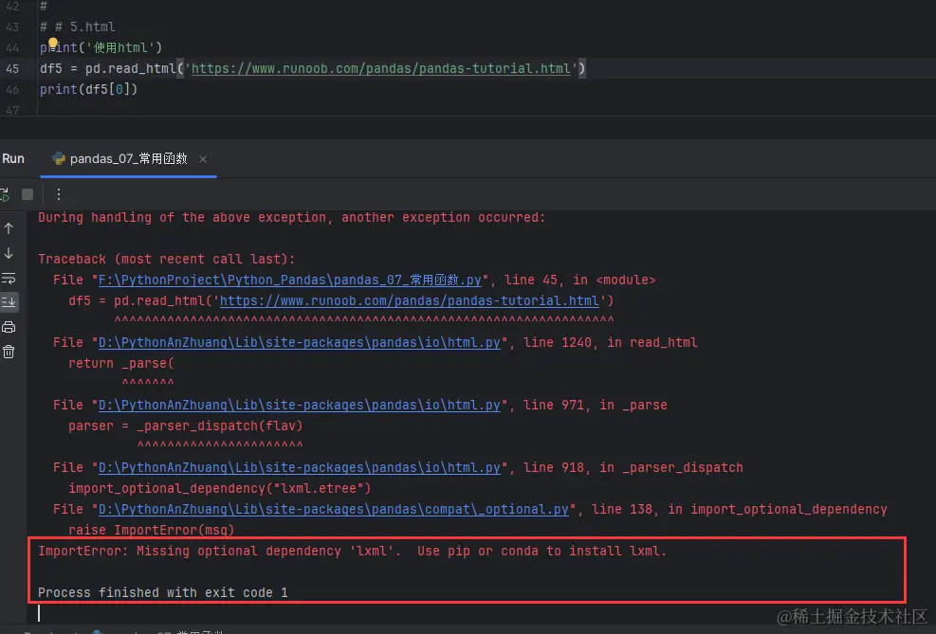Print the console output

point(9,327)
